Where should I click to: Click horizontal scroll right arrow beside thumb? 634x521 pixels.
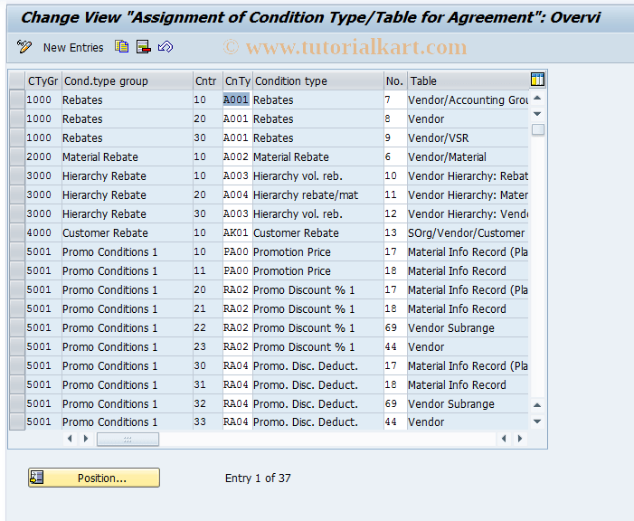click(86, 439)
